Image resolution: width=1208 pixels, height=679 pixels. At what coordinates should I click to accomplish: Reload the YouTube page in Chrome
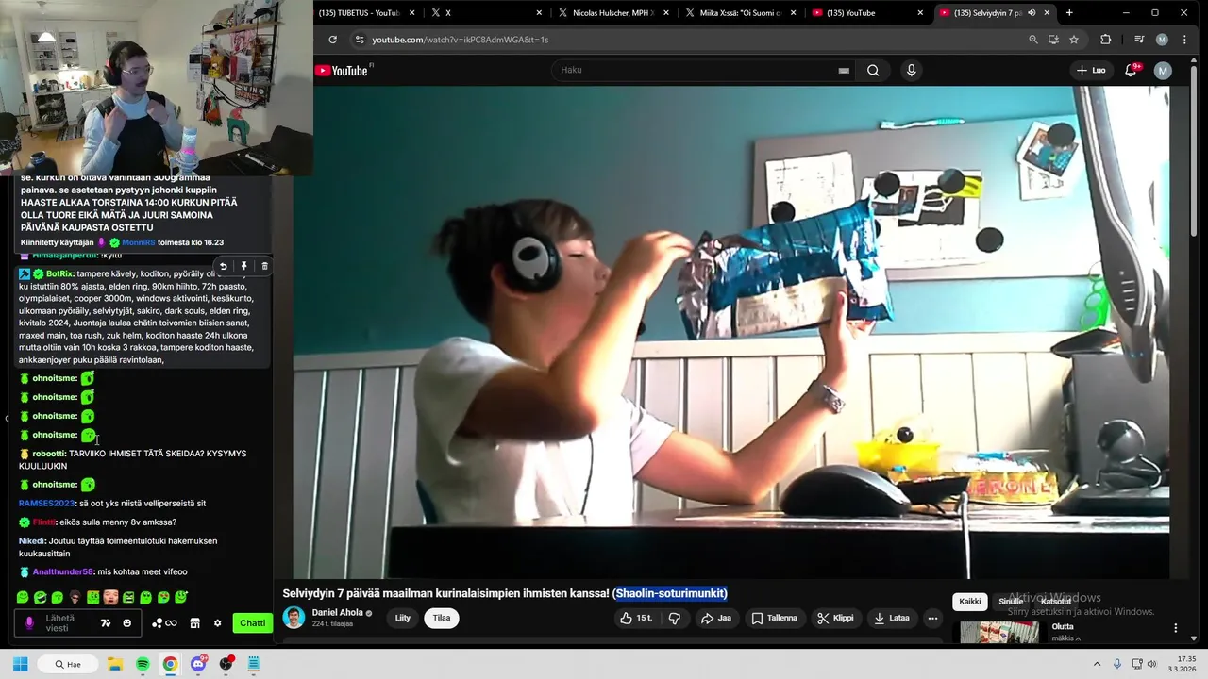point(332,40)
